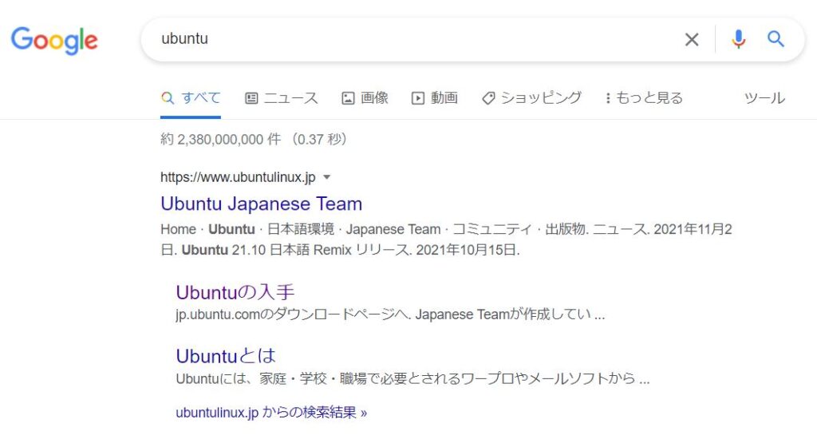
Task: Start voice search with the microphone icon
Action: (x=738, y=39)
